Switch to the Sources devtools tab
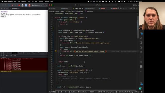Image resolution: width=165 pixels, height=93 pixels. coord(28,53)
